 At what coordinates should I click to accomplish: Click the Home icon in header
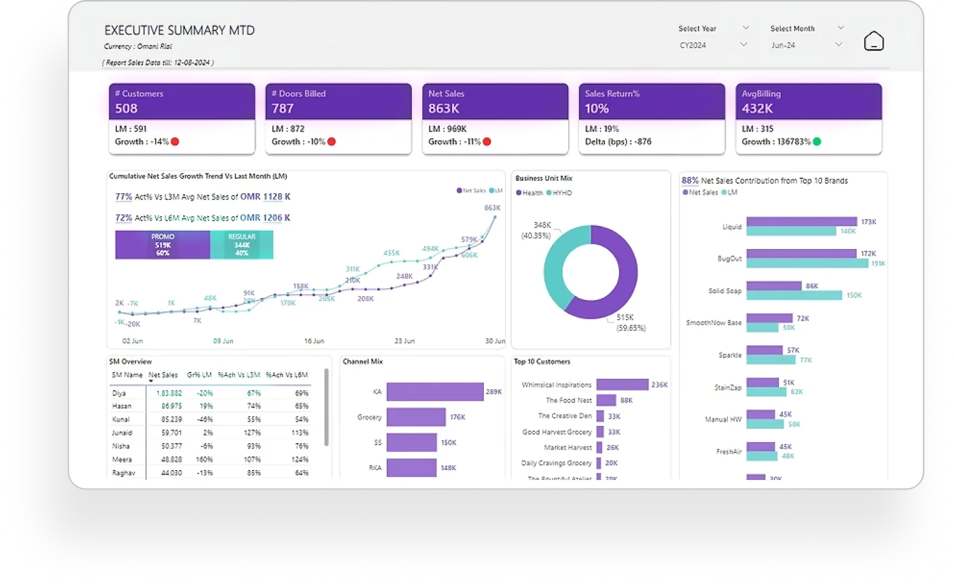click(x=873, y=42)
